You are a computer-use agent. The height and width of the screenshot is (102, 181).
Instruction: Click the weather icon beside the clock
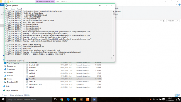pos(178,99)
